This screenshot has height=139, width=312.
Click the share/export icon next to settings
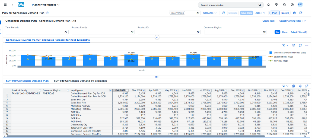coord(301,13)
